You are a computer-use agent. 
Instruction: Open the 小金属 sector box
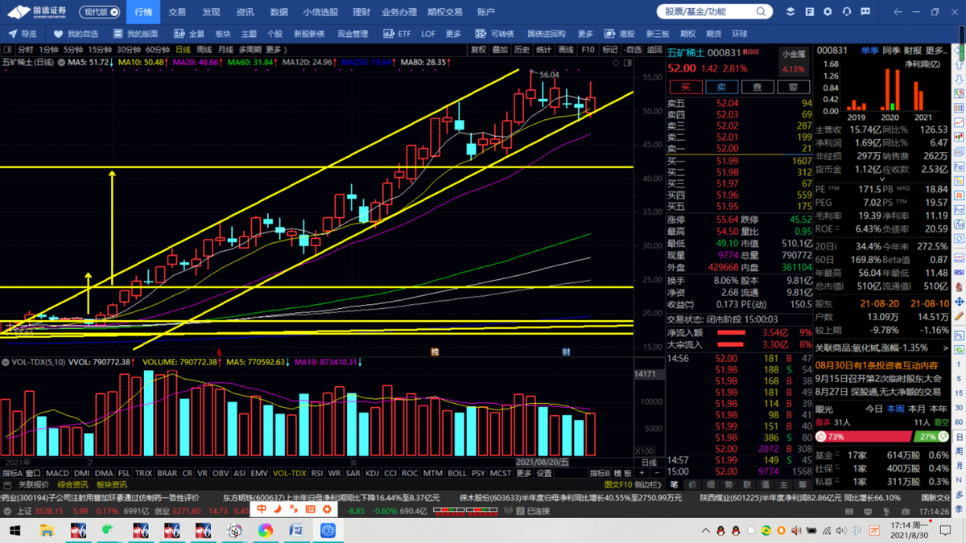click(x=794, y=61)
